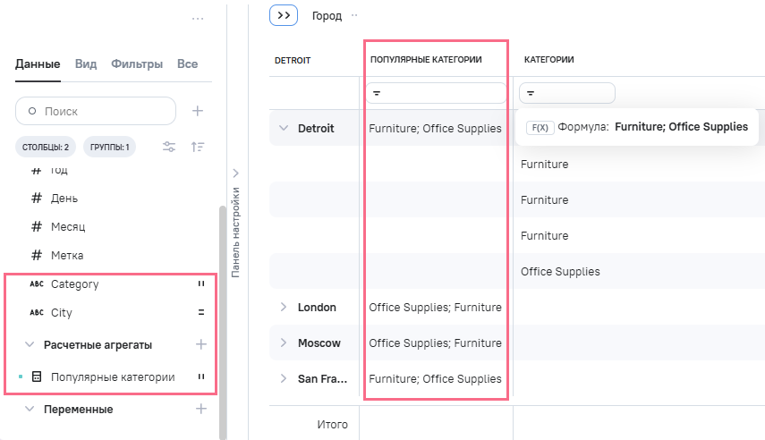Click the СТОЛБЦЫ: 2 chip
This screenshot has width=765, height=440.
point(46,147)
